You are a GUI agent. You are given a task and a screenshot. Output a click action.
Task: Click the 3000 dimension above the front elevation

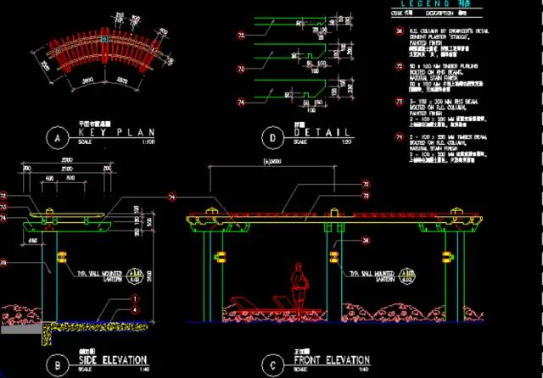pos(272,162)
